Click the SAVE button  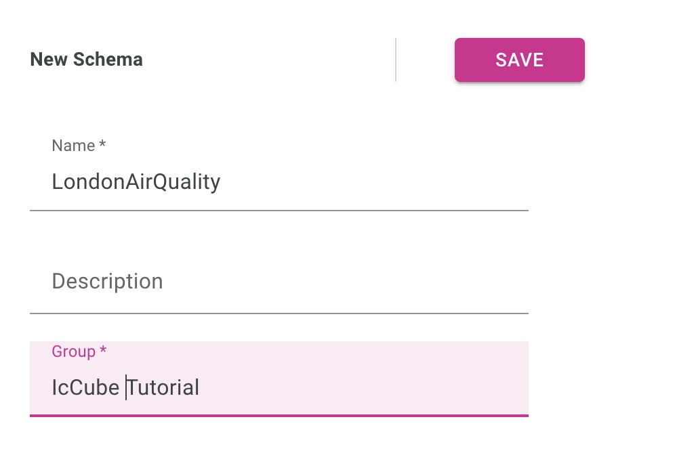coord(519,60)
